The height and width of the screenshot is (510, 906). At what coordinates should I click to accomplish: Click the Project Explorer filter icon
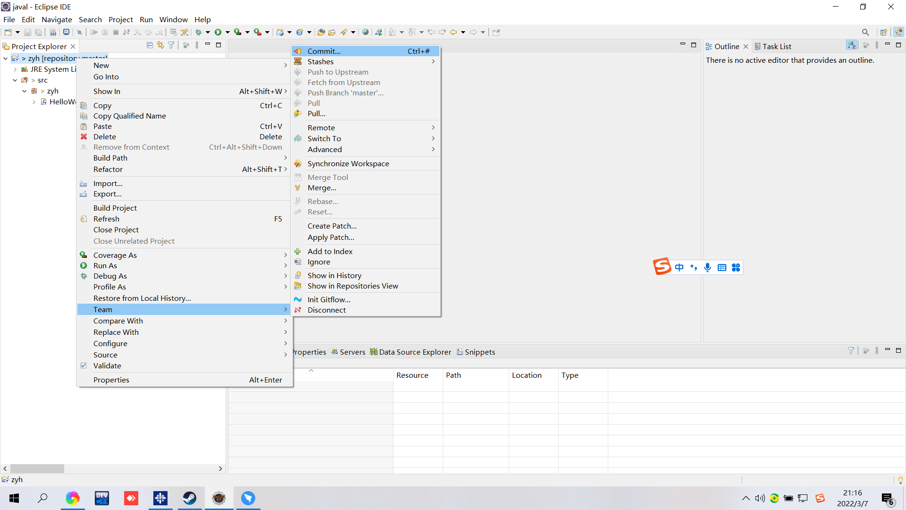(171, 45)
